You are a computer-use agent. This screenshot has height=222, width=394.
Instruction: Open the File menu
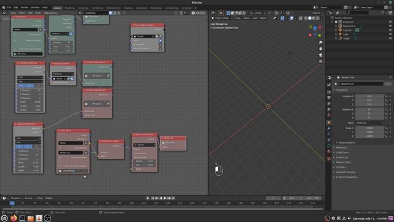click(9, 7)
